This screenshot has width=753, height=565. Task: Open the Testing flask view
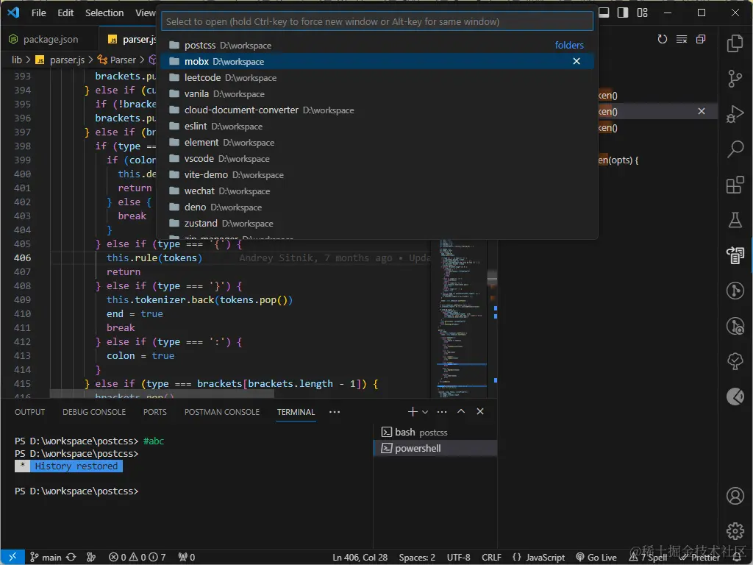[x=735, y=220]
